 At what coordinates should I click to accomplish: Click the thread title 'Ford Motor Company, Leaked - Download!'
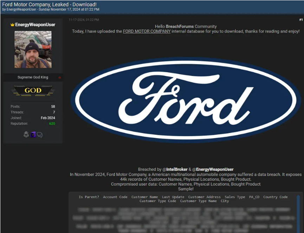pos(50,5)
